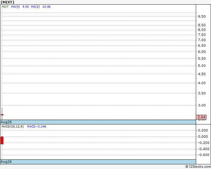Click the 10.46 MA(3) value
This screenshot has height=169, width=211.
pos(47,7)
